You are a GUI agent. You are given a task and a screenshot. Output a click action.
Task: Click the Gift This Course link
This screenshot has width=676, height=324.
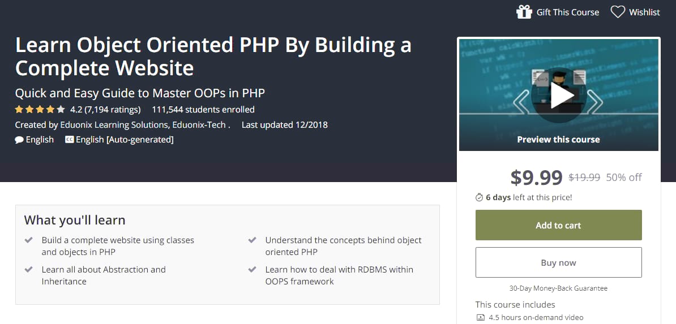(x=567, y=12)
